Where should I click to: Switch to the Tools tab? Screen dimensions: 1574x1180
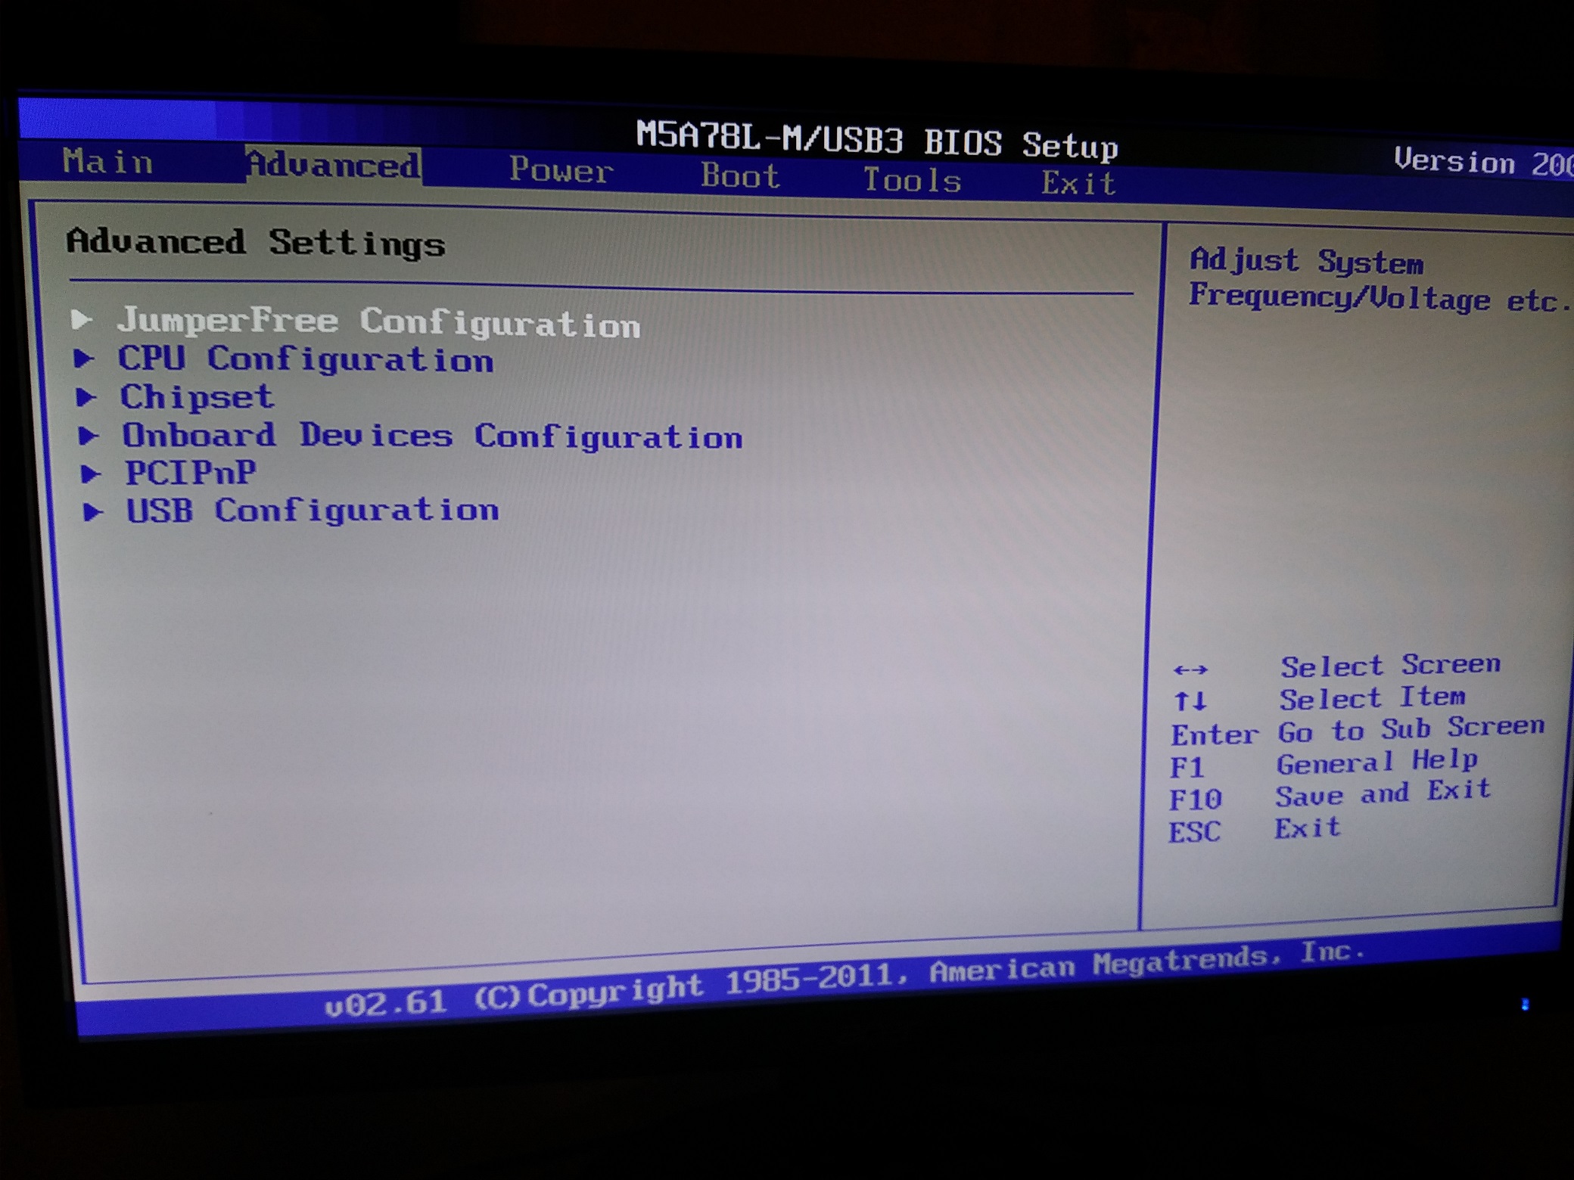(x=912, y=181)
